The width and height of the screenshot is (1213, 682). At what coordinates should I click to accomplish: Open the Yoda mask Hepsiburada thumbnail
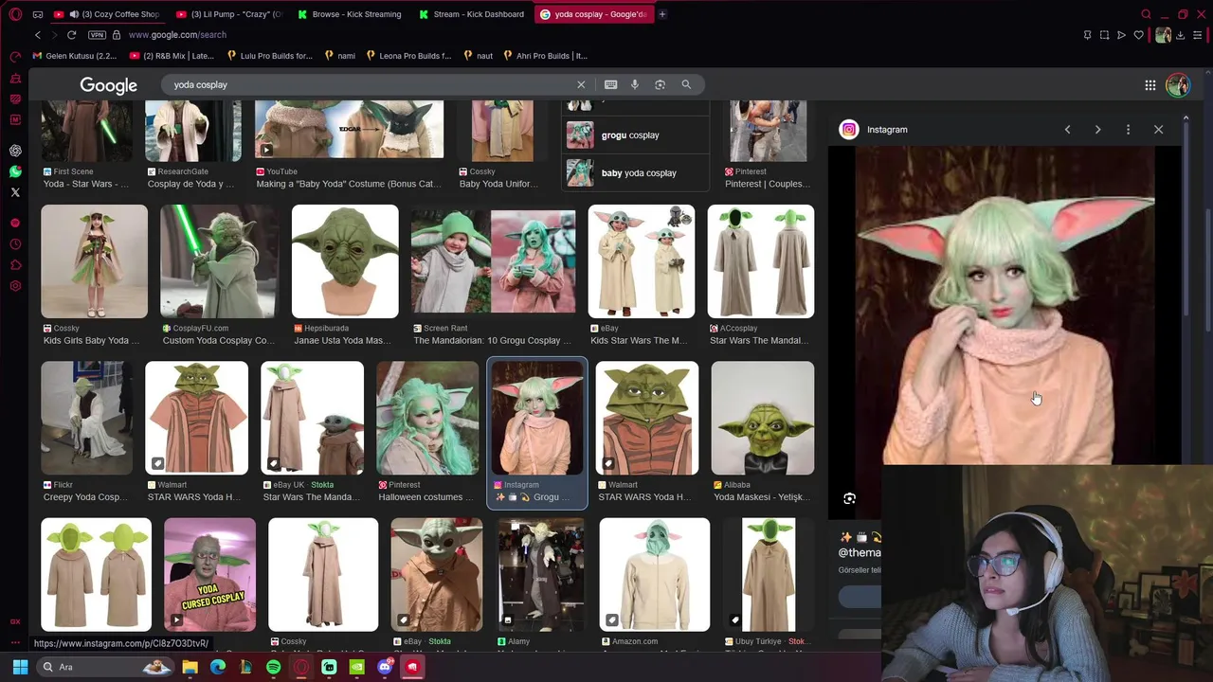[x=345, y=261]
